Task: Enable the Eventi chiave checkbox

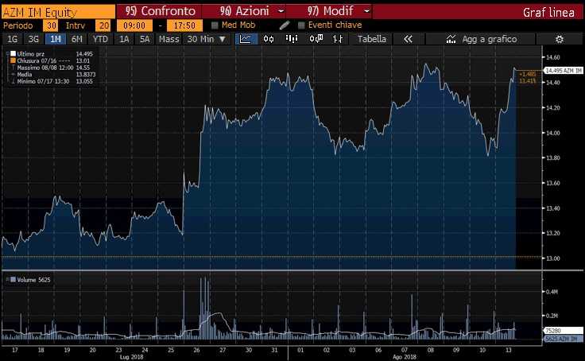Action: pos(301,25)
